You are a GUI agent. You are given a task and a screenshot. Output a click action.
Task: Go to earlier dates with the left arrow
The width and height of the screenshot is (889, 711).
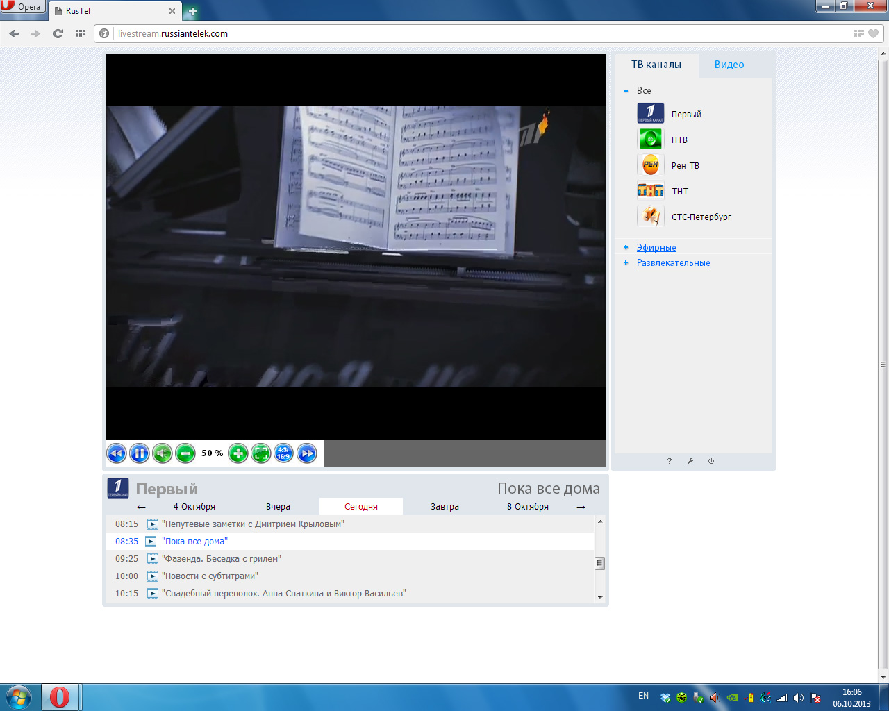[x=142, y=507]
